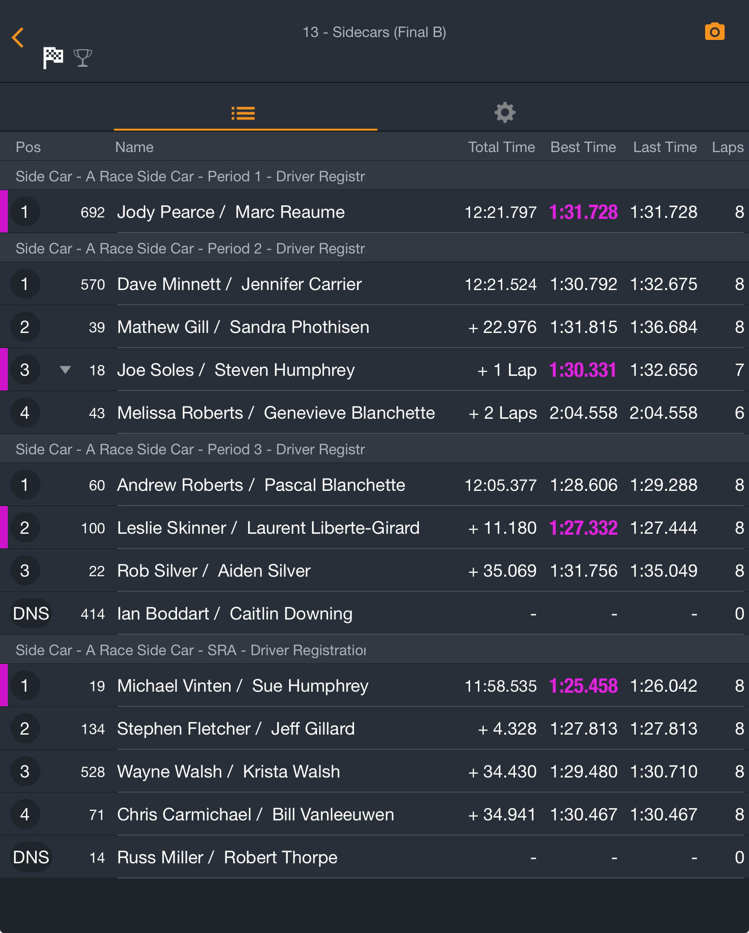Open the gear settings tab

tap(505, 113)
